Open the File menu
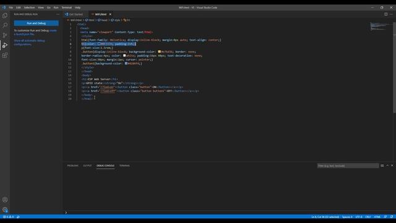Screen dimensions: 396x223 point(11,7)
